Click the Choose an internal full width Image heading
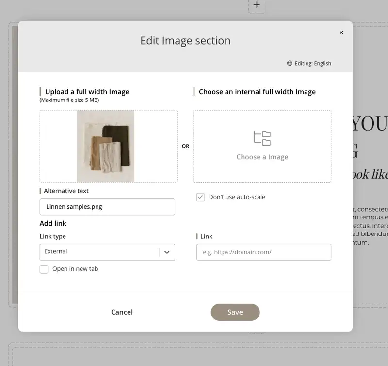Image resolution: width=388 pixels, height=366 pixels. (258, 92)
